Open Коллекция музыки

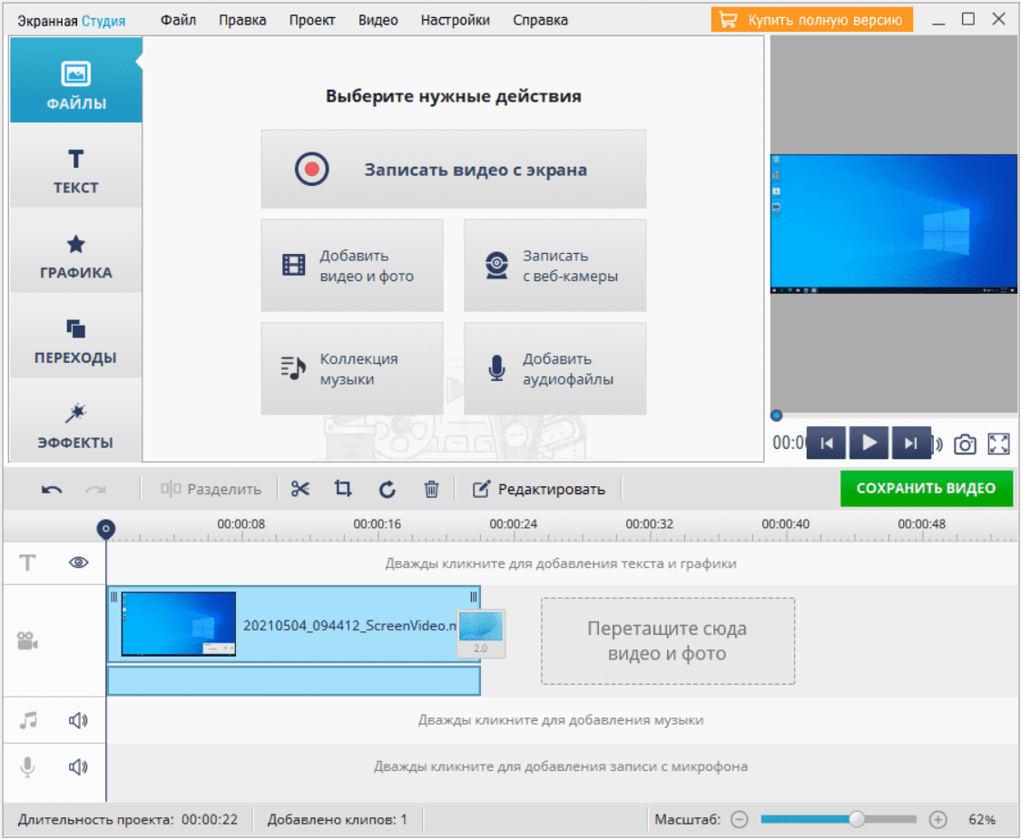pos(352,368)
